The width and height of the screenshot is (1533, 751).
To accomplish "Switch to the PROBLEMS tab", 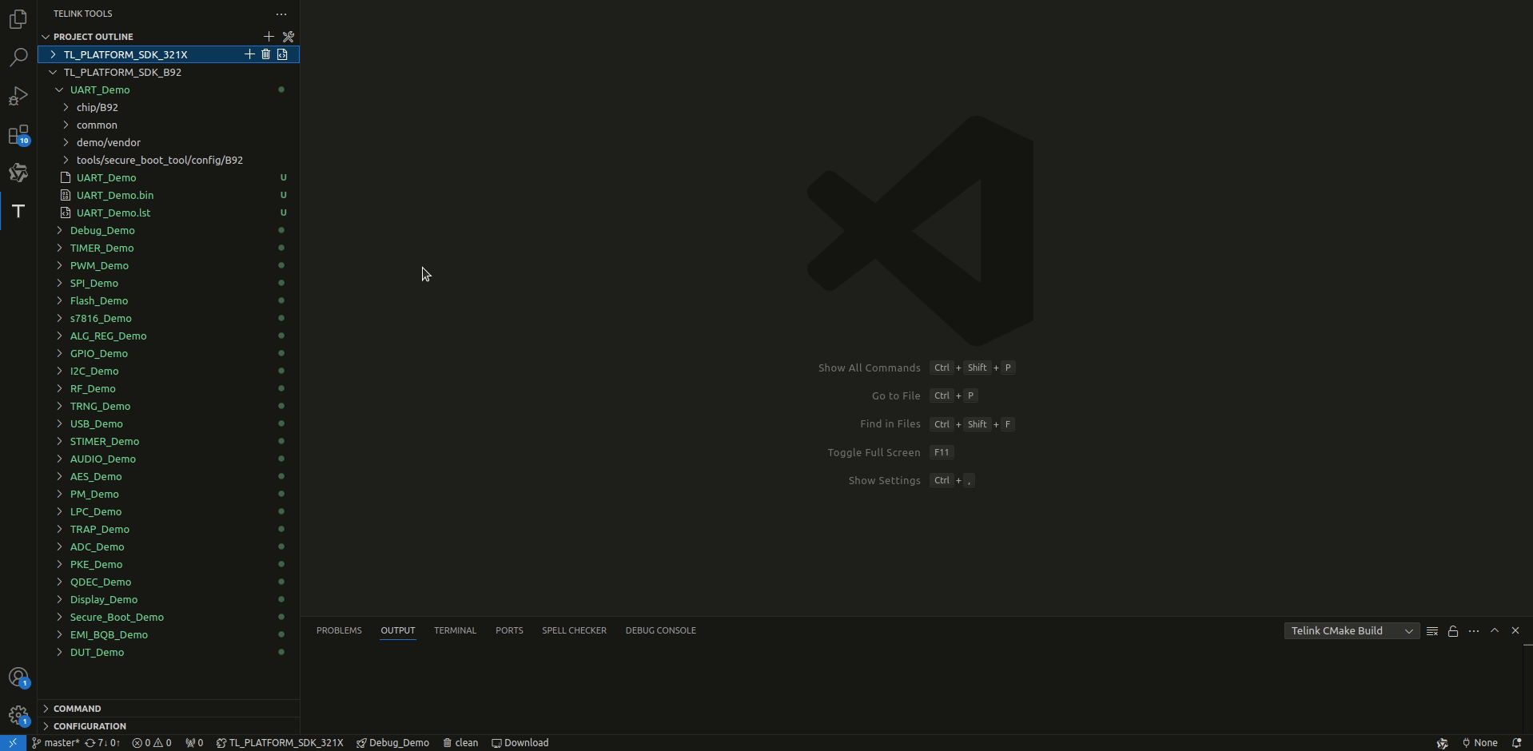I will (339, 630).
